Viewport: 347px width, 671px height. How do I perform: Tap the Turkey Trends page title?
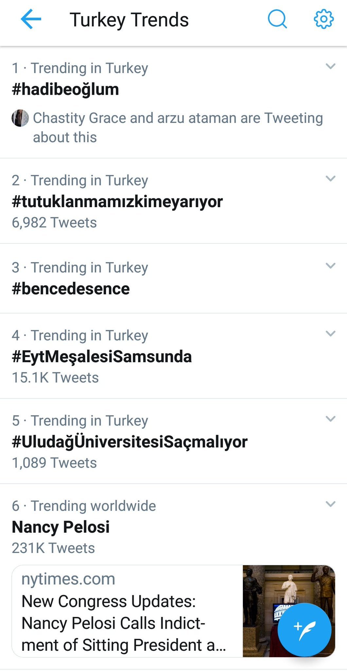click(129, 20)
